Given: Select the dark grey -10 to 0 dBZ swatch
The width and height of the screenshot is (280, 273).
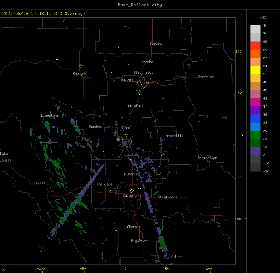Looking at the screenshot, I should [x=255, y=159].
